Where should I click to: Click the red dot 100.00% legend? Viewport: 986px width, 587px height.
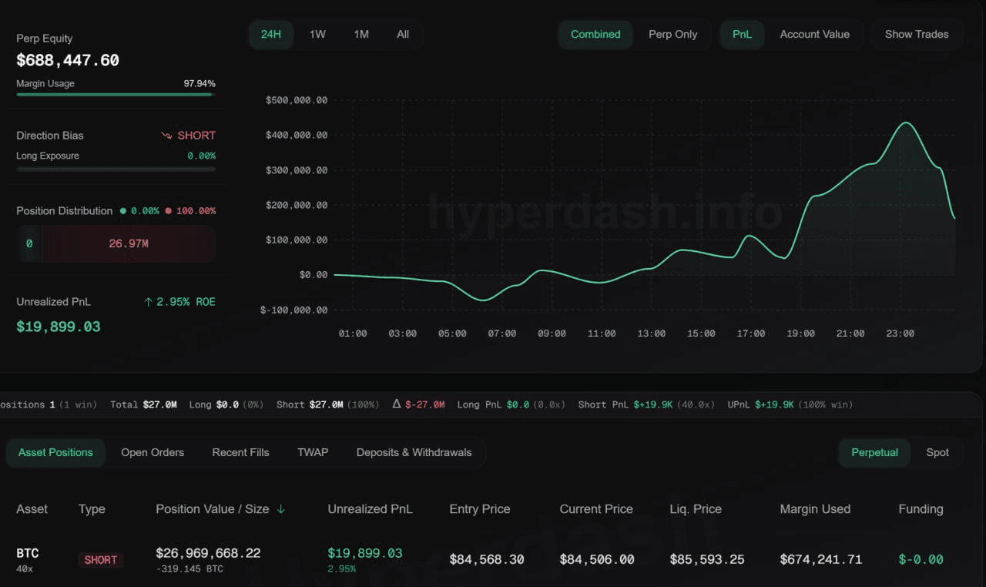(190, 211)
